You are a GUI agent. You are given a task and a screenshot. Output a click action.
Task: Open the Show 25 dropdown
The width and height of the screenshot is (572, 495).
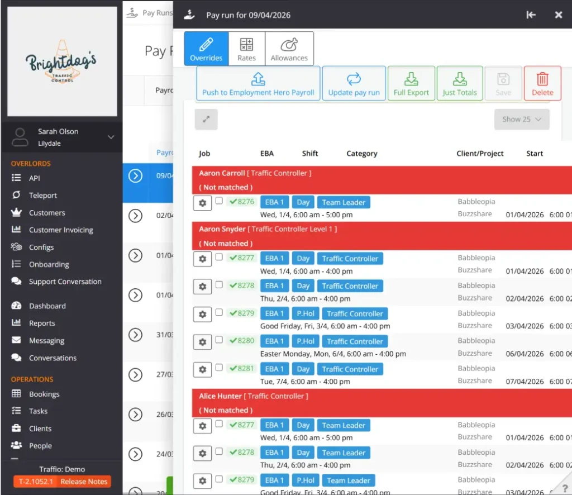click(521, 119)
